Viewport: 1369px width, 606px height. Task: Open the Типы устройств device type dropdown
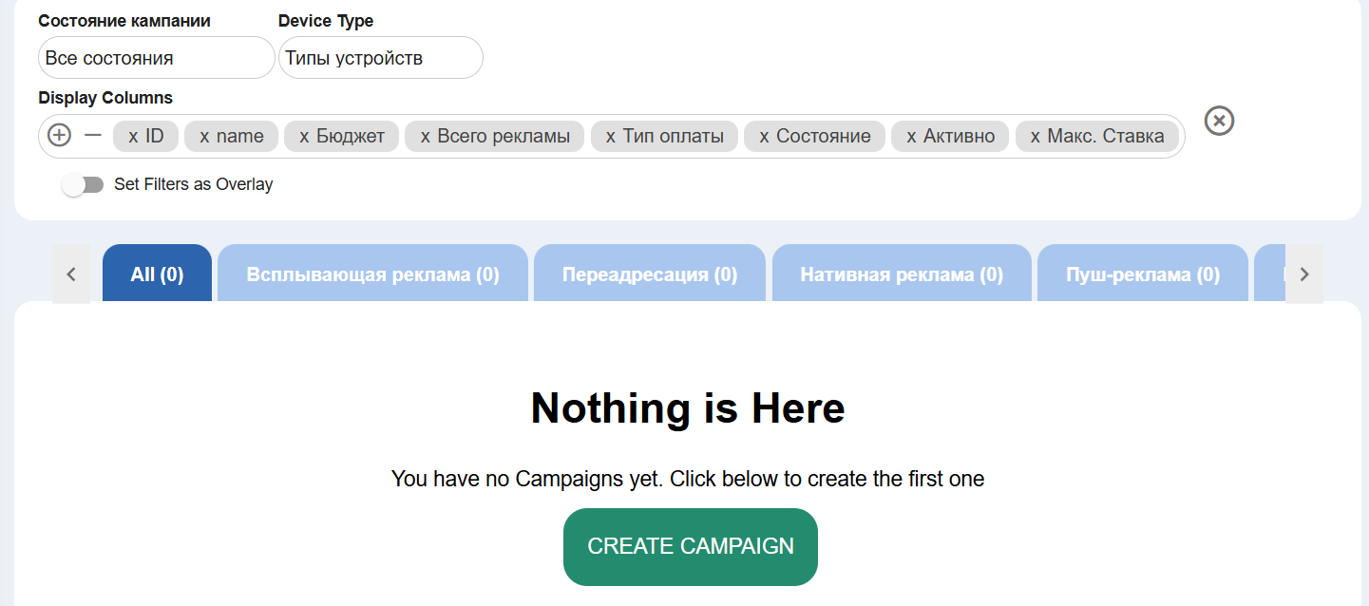pos(380,58)
